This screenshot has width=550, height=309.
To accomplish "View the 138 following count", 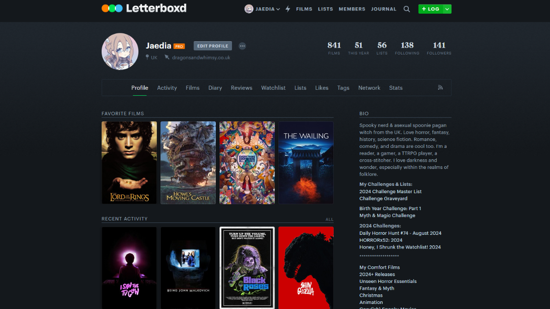I will point(407,48).
